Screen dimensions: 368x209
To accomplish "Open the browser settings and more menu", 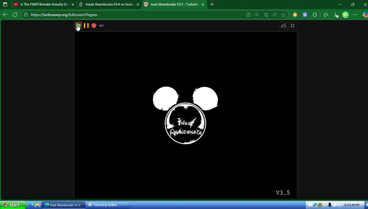I will [355, 15].
